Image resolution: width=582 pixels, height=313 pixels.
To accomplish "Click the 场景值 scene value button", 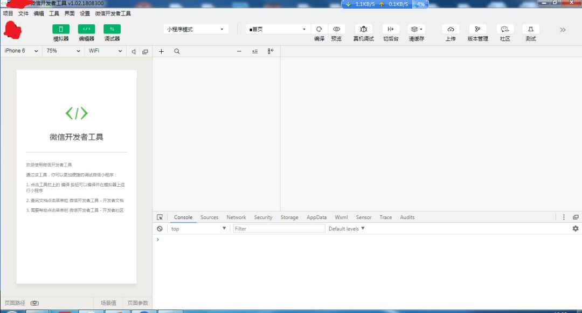I will pos(108,303).
